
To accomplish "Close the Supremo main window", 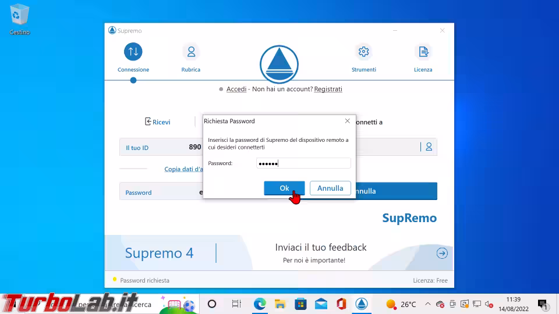I will (x=443, y=31).
